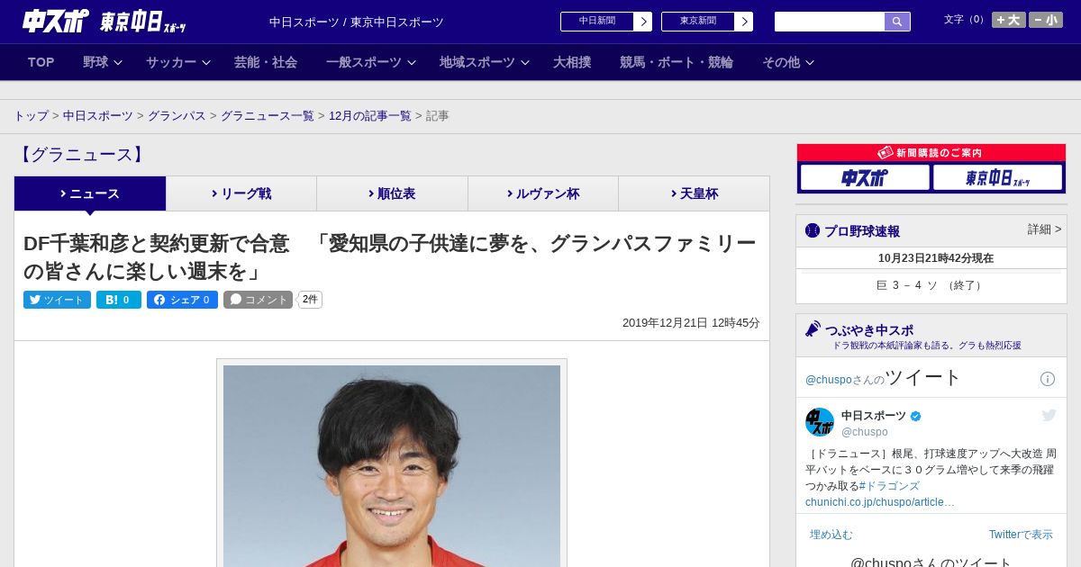Click the 中日スポーツ / 東京中日スポーツ header text
This screenshot has height=567, width=1081.
(357, 22)
